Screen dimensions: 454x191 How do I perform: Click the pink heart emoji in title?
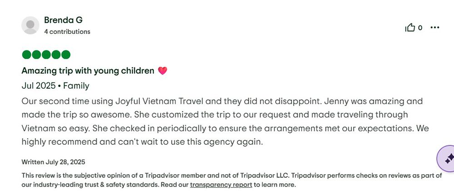pyautogui.click(x=163, y=71)
